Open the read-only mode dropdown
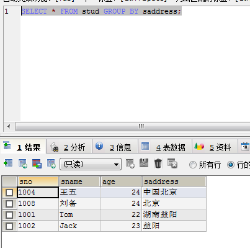This screenshot has height=248, width=250. [x=91, y=164]
